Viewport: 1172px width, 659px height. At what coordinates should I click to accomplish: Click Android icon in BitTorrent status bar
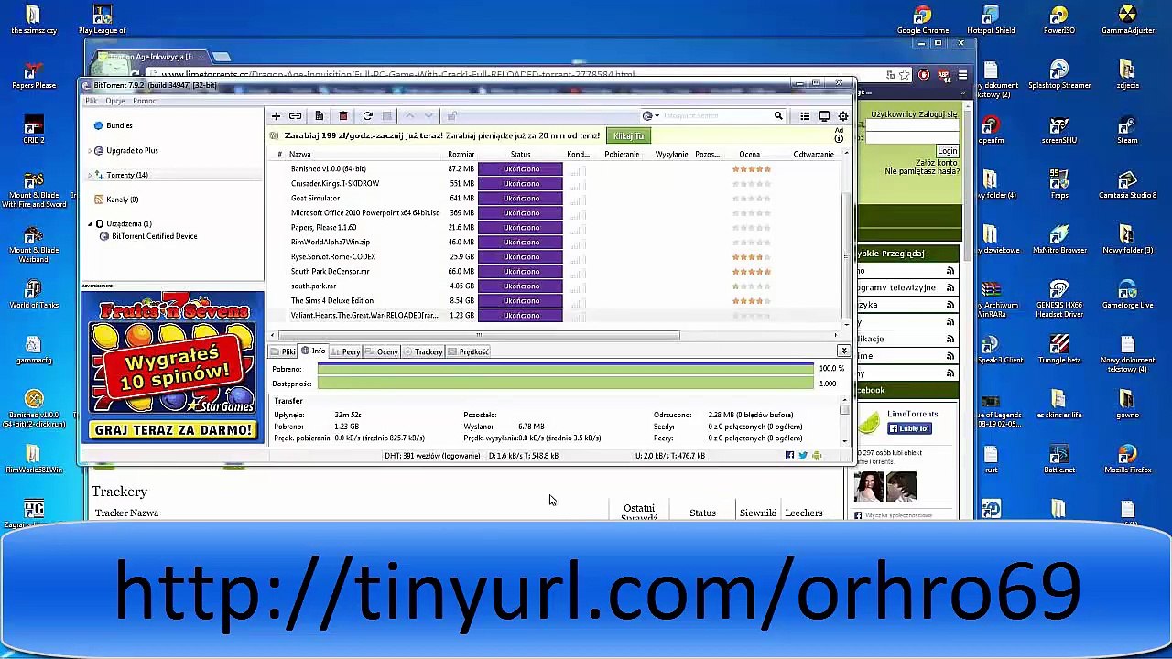coord(817,456)
